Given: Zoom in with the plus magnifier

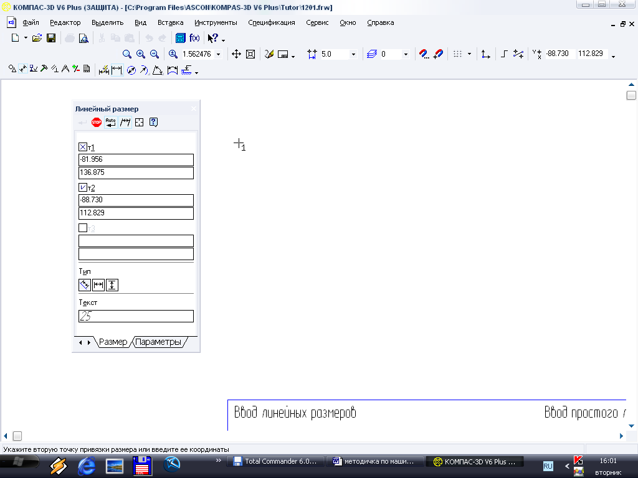Looking at the screenshot, I should coord(141,54).
